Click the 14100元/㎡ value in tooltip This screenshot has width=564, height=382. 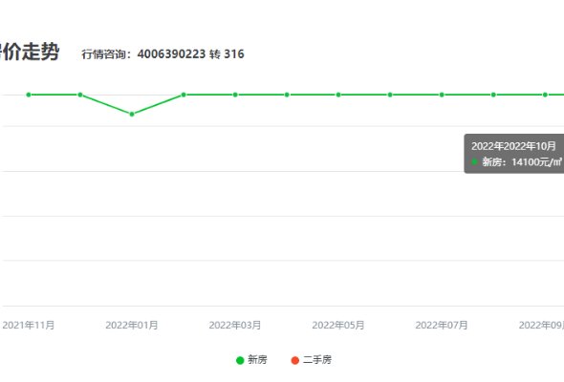[536, 162]
